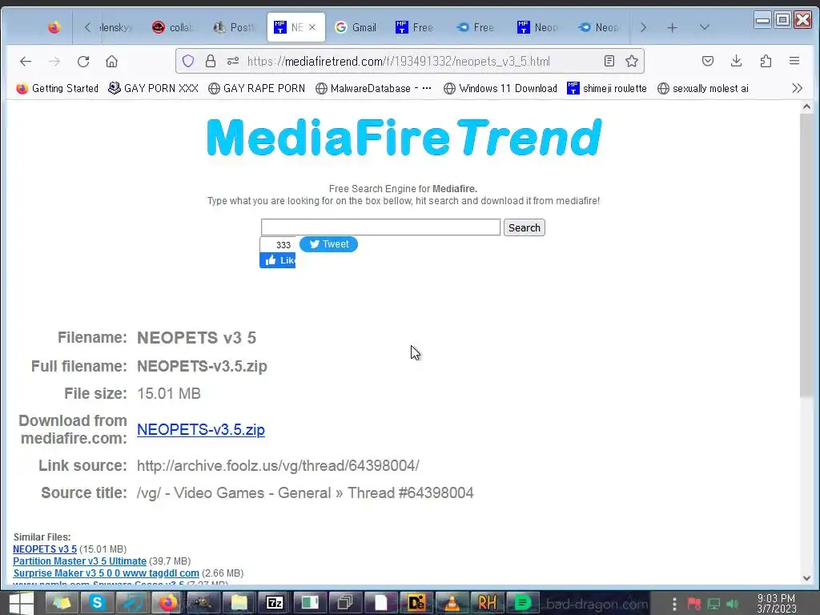The height and width of the screenshot is (615, 820).
Task: Switch to the Gmail tab
Action: [x=356, y=27]
